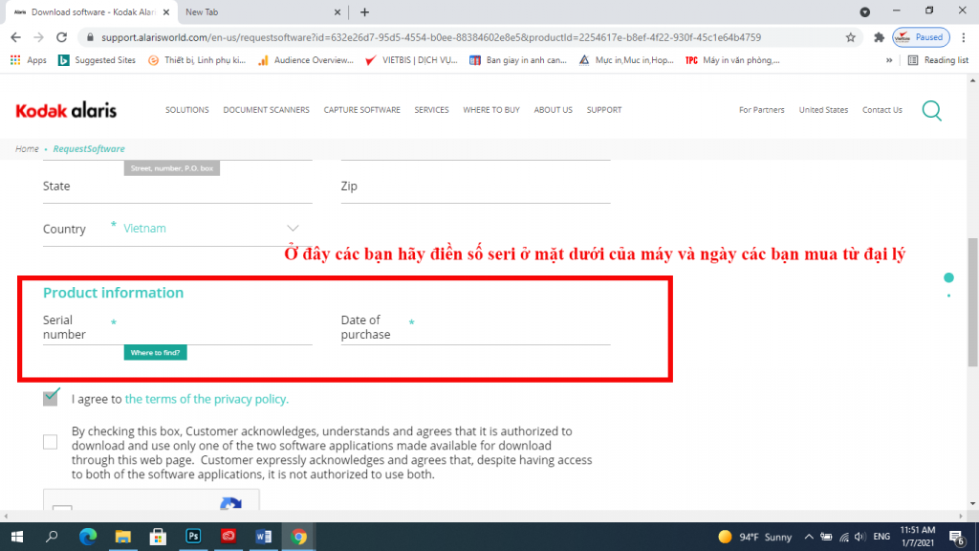Open File Explorer from the taskbar
This screenshot has height=551, width=979.
(x=123, y=537)
